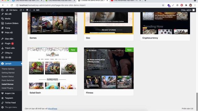Screen dimensions: 198x111
Task: Open the pen extension icon in toolbar
Action: (x=173, y=5)
